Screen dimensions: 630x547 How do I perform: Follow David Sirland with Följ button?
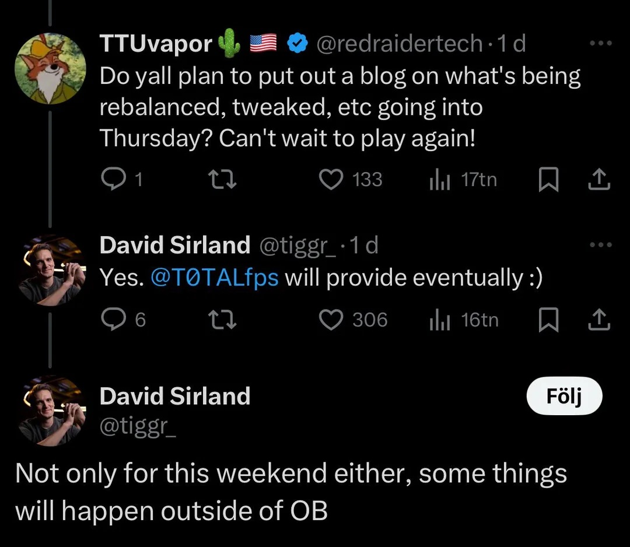point(564,396)
